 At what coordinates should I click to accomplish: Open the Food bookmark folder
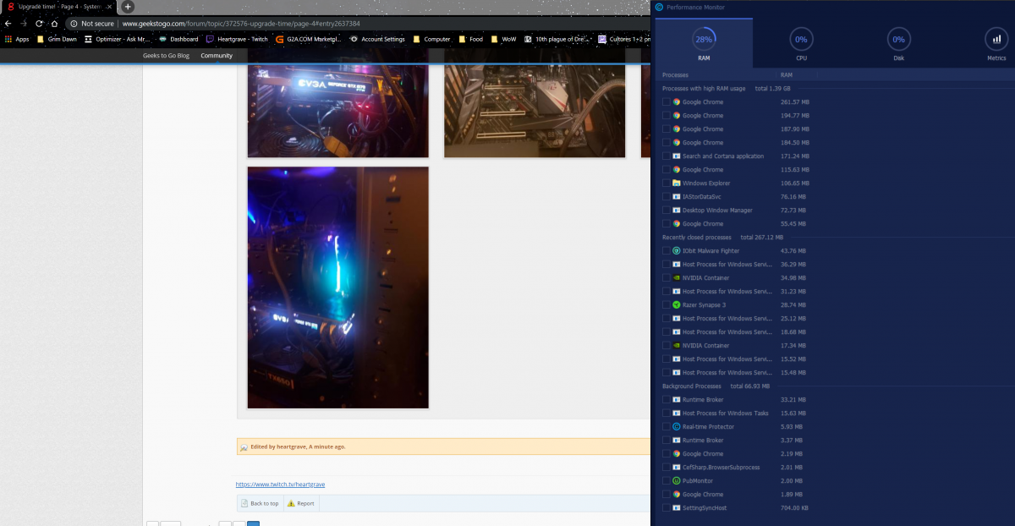coord(471,39)
